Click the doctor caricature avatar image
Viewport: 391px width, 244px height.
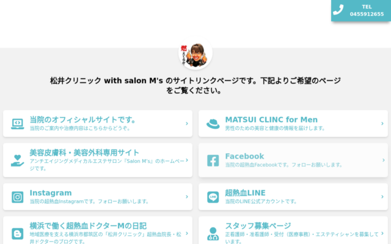[x=195, y=53]
